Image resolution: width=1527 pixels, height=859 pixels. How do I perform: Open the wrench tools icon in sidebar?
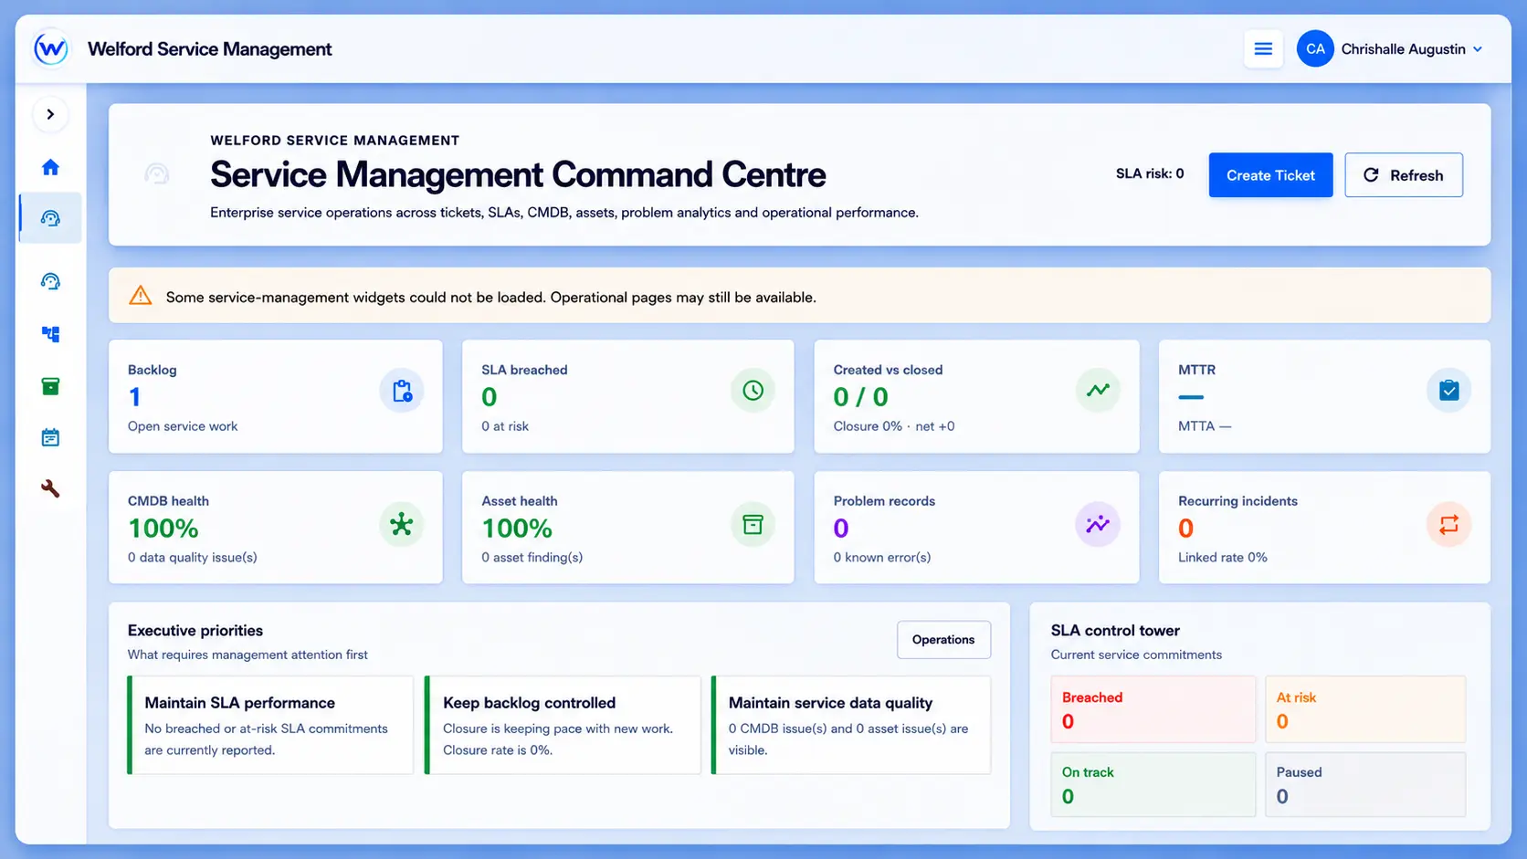point(50,489)
